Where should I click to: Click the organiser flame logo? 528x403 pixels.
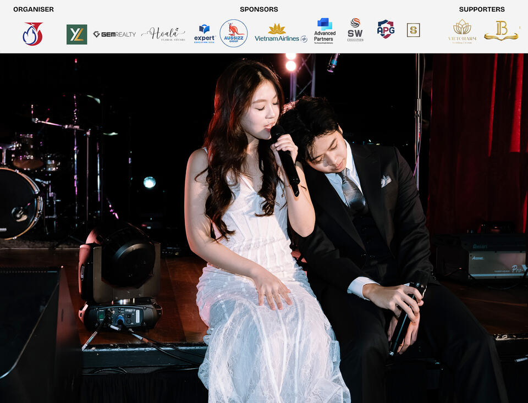tap(32, 34)
